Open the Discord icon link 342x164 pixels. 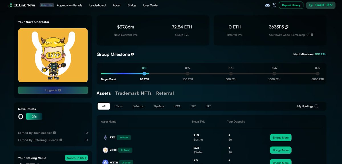[x=267, y=5]
